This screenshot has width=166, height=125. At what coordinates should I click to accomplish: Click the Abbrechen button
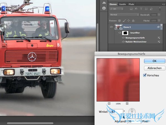pos(154,68)
